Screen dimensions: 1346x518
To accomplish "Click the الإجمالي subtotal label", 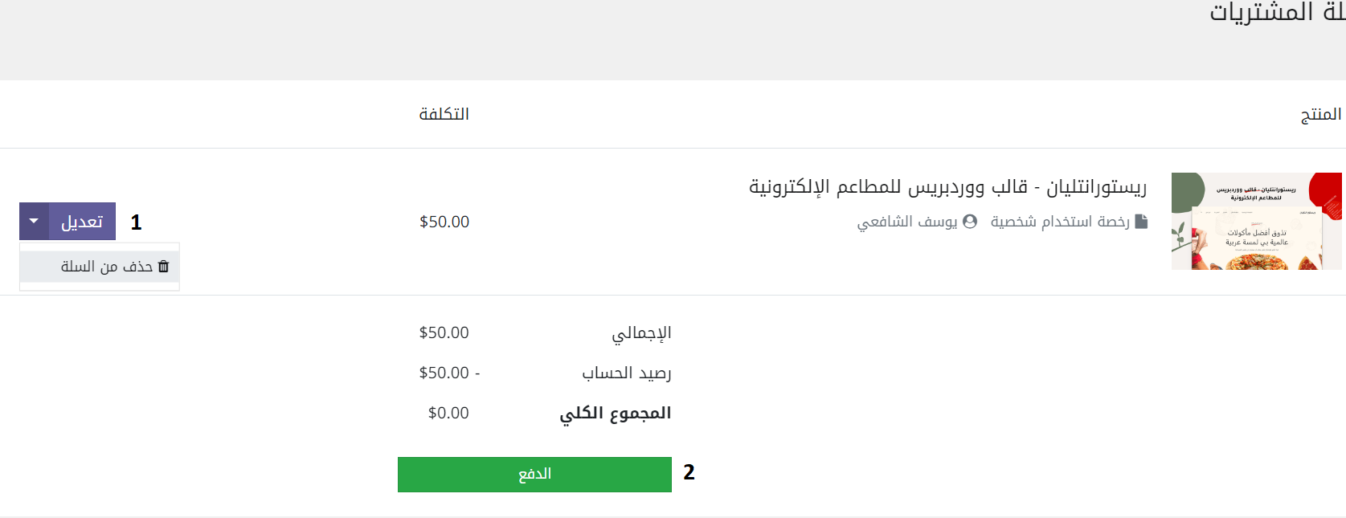I will click(x=641, y=333).
